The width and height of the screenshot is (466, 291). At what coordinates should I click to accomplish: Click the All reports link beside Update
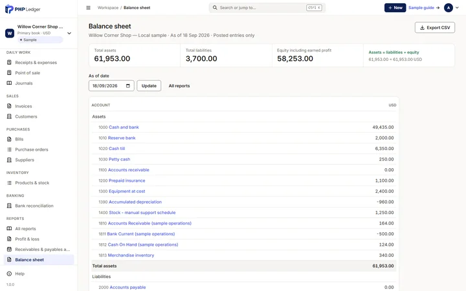(x=179, y=86)
